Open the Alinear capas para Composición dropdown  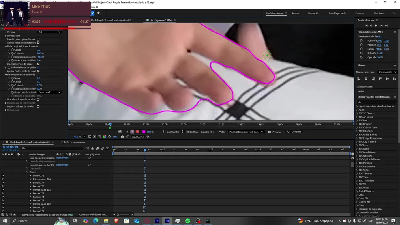click(x=387, y=72)
